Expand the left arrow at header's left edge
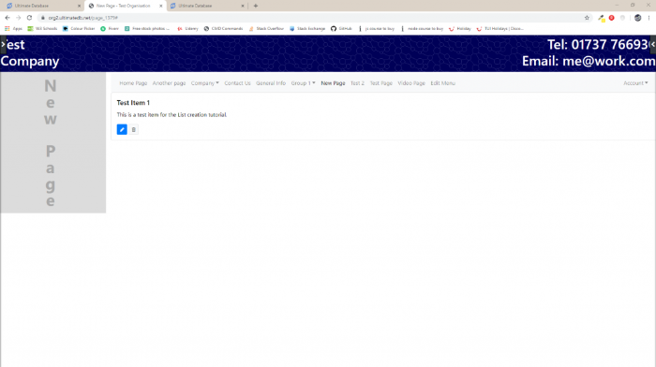Screen dimensions: 656x367 3,44
